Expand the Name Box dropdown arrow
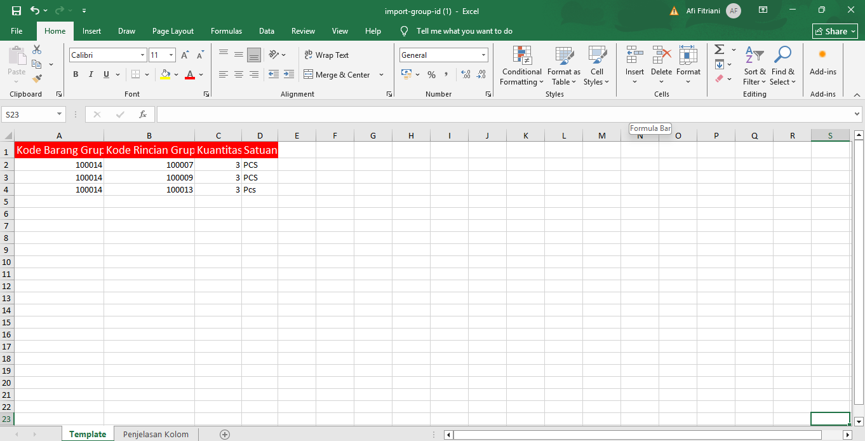The width and height of the screenshot is (865, 441). 60,115
